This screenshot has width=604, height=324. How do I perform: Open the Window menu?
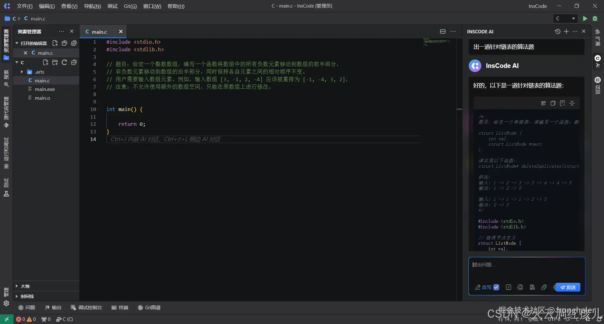[152, 6]
